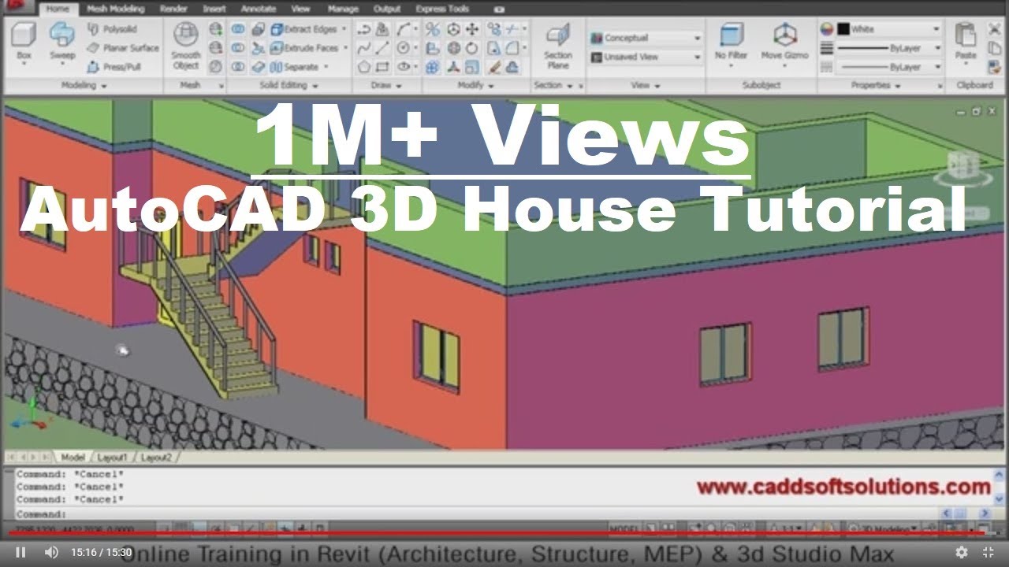Expand the Modeling panel dropdown

click(83, 85)
